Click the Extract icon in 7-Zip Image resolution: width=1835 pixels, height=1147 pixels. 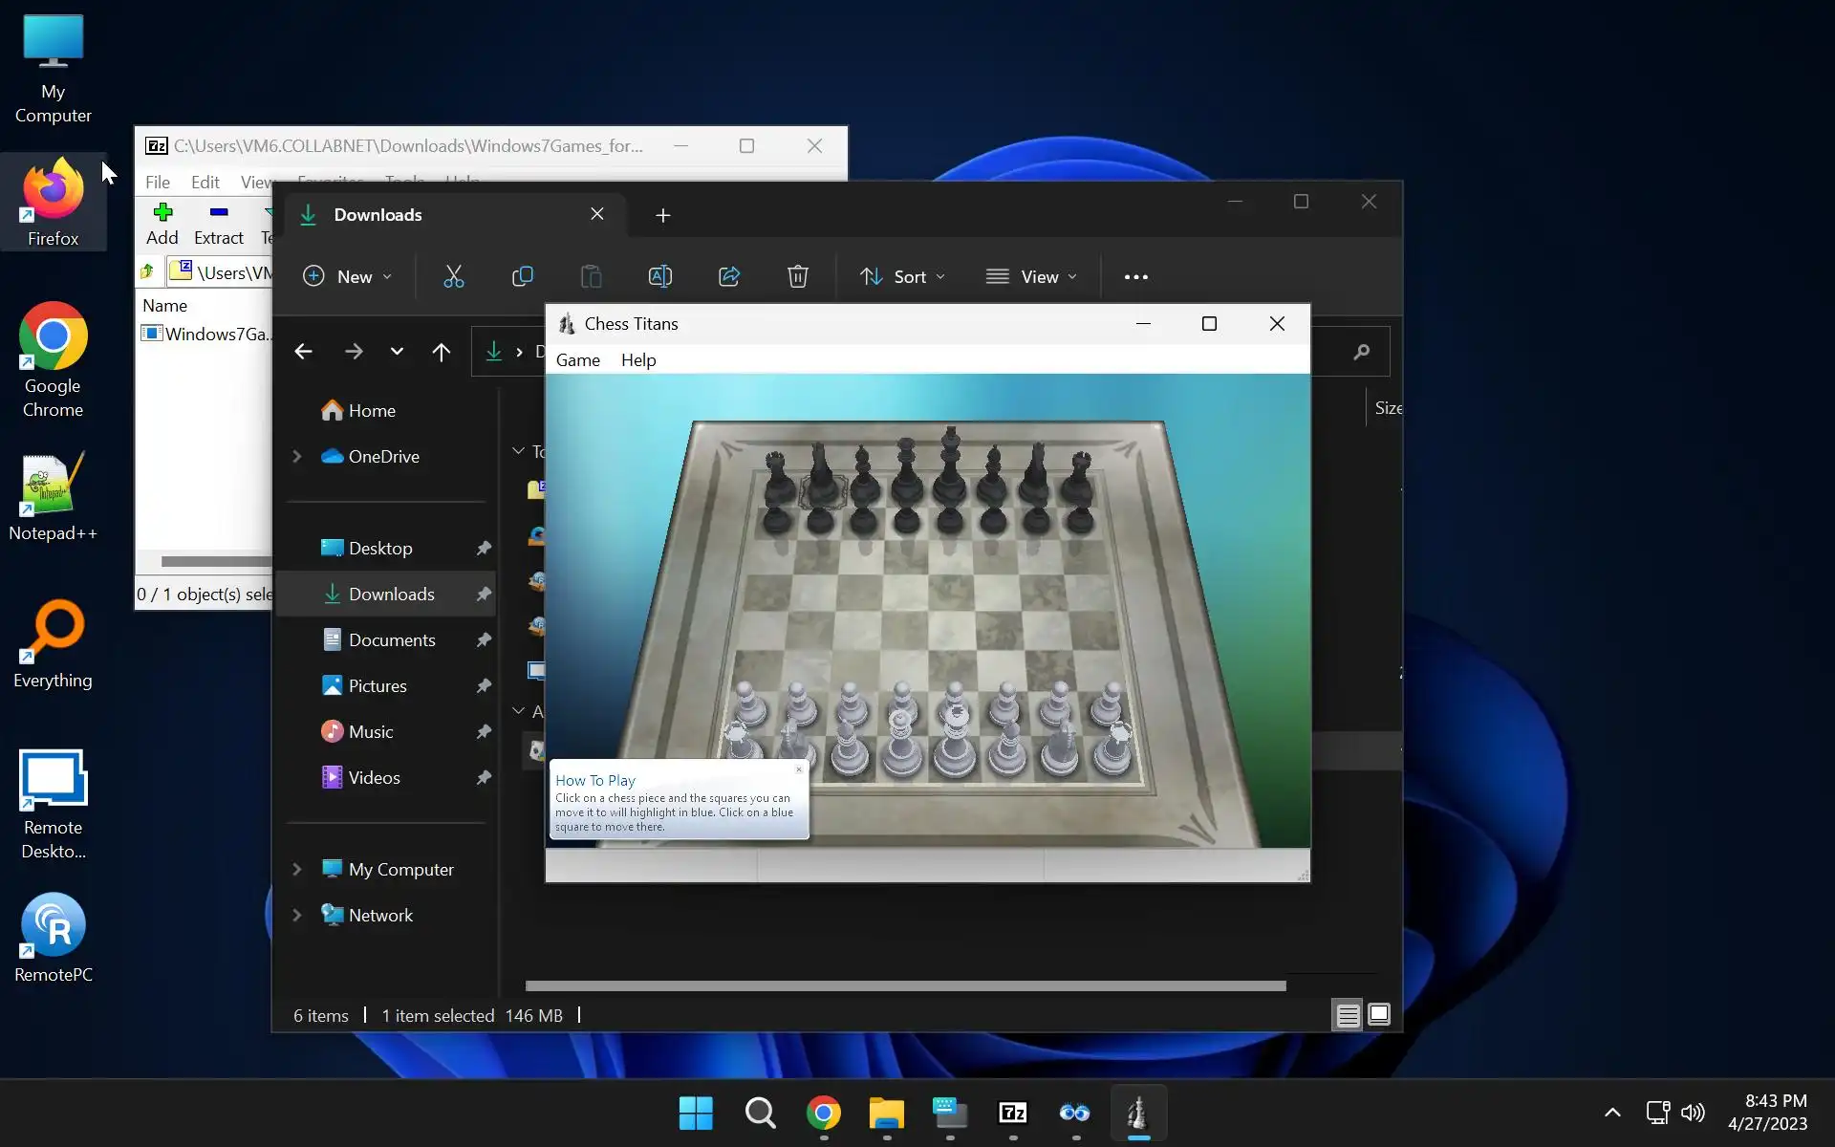click(219, 223)
